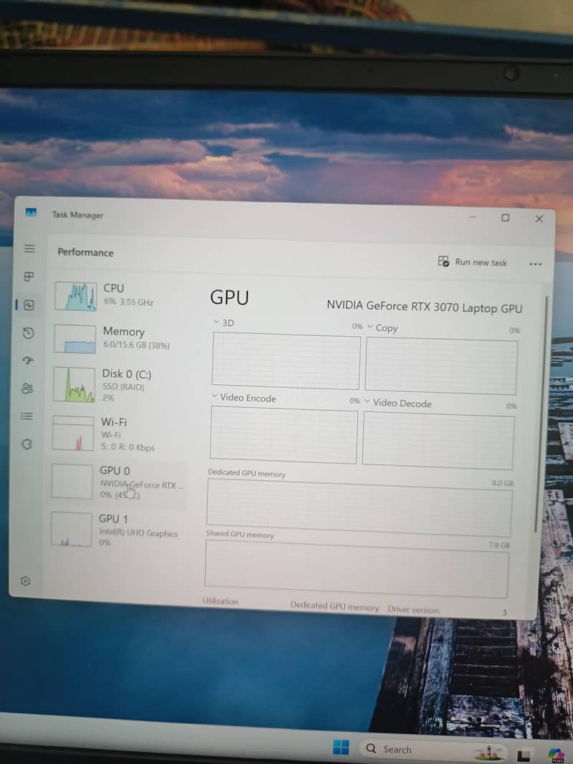Open the Details page list icon
This screenshot has width=573, height=764.
pos(27,416)
